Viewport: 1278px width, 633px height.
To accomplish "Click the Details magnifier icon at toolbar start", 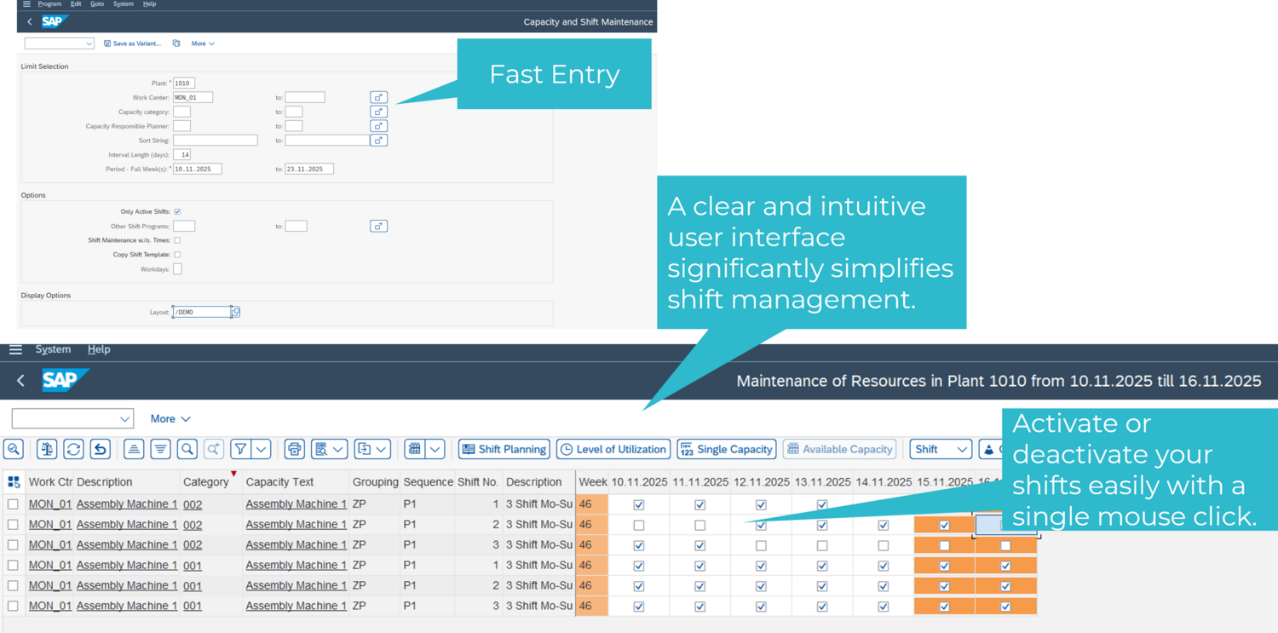I will [x=14, y=449].
